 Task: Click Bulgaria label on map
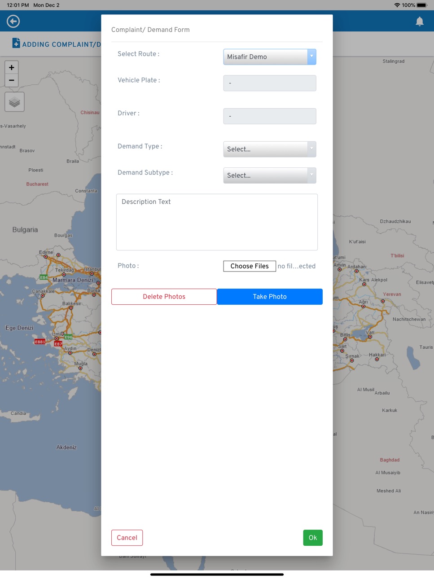point(25,230)
